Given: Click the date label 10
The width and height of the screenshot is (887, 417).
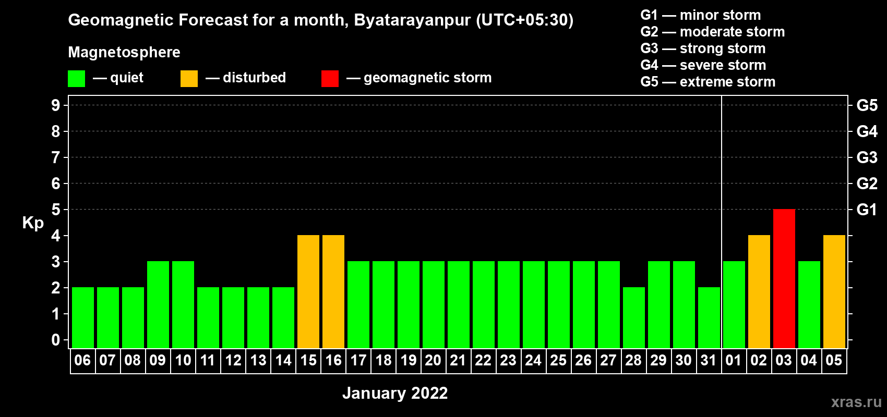Looking at the screenshot, I should pyautogui.click(x=183, y=360).
